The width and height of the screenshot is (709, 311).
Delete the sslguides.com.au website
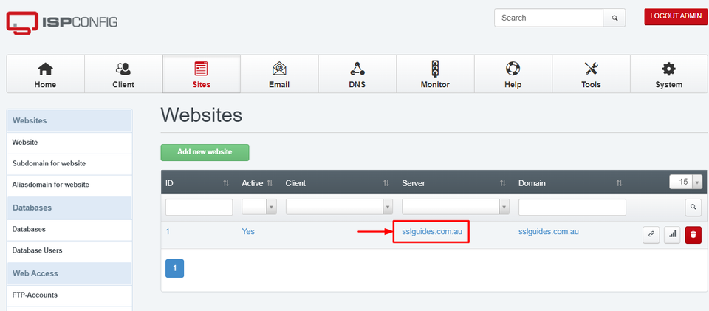click(x=693, y=235)
